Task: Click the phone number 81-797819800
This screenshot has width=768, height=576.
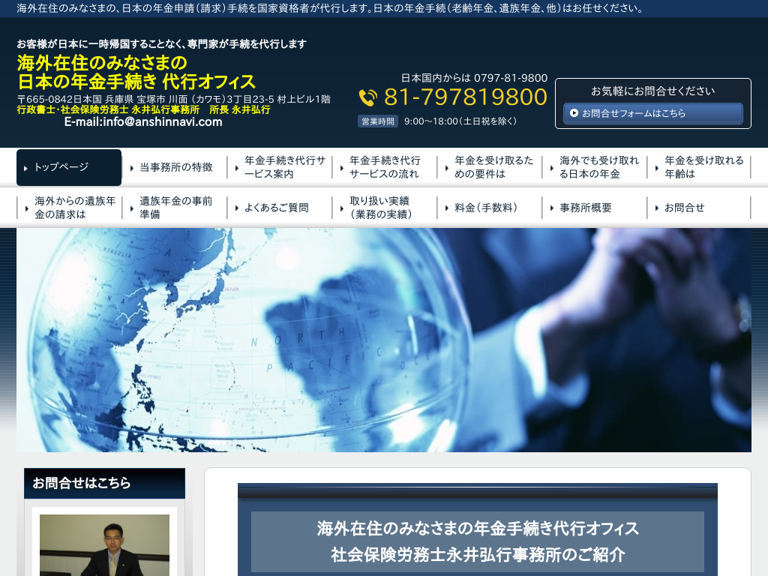Action: [x=466, y=97]
